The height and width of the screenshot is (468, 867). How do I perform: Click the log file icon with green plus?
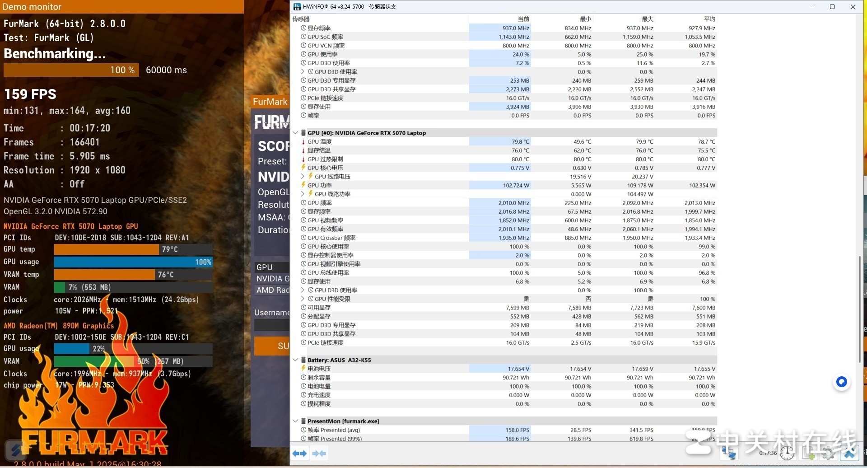[808, 453]
